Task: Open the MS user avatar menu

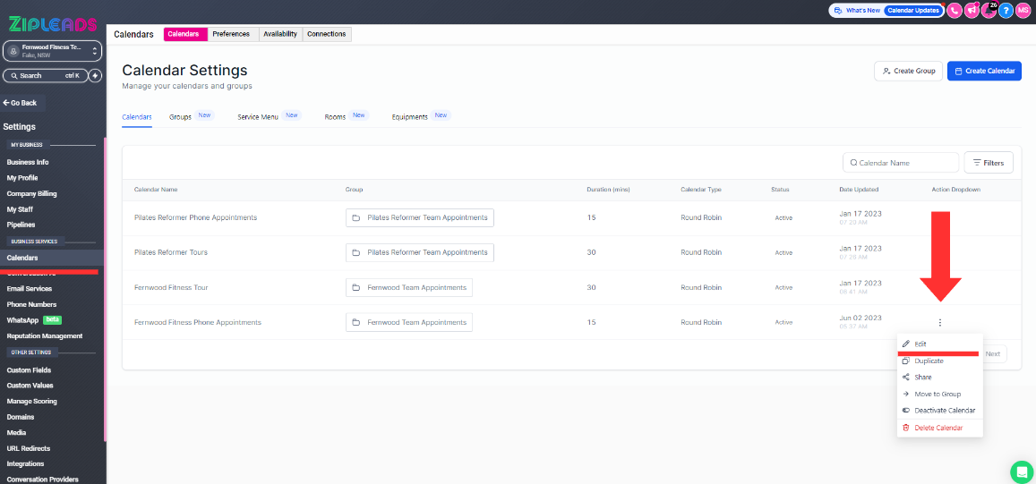Action: coord(1023,11)
